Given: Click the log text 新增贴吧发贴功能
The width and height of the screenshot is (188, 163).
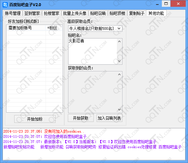Looking at the screenshot, I should click(19, 147).
